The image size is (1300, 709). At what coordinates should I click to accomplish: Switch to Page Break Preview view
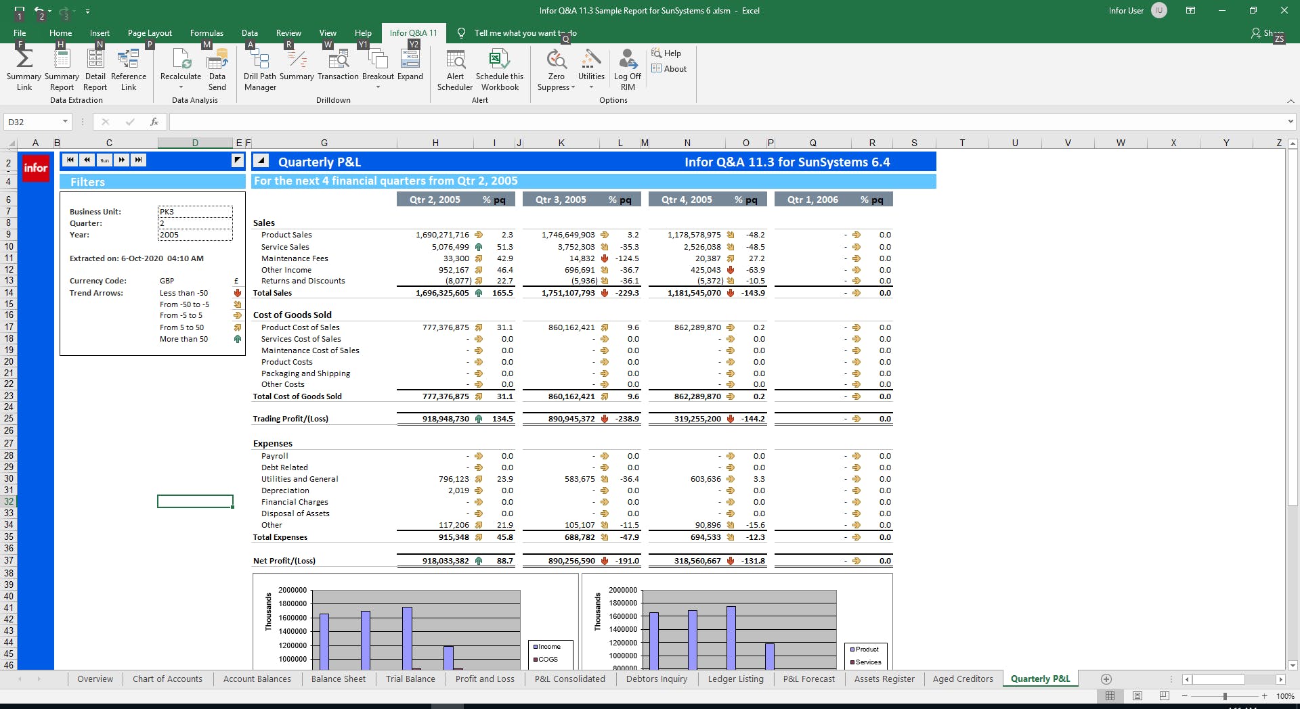[1164, 696]
